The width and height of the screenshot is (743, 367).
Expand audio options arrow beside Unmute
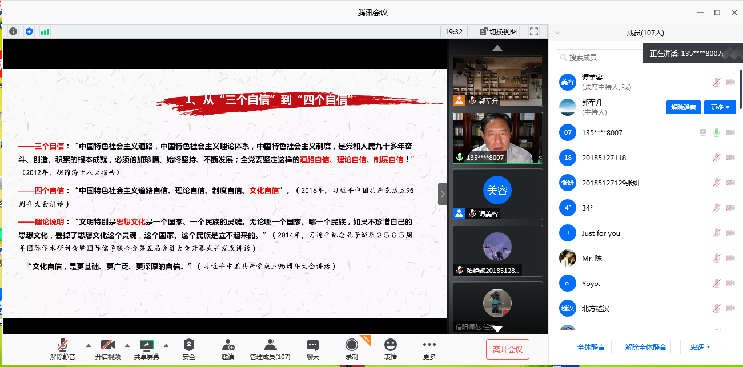[88, 345]
